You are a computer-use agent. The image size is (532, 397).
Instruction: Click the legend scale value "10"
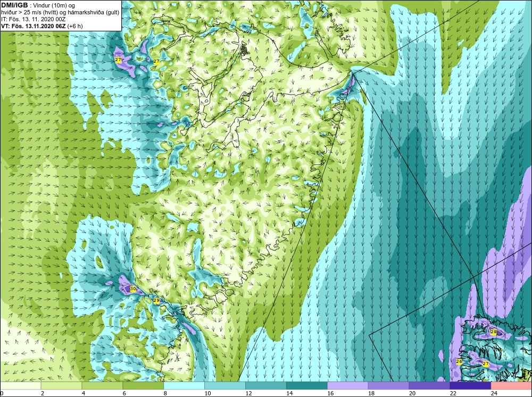[207, 393]
